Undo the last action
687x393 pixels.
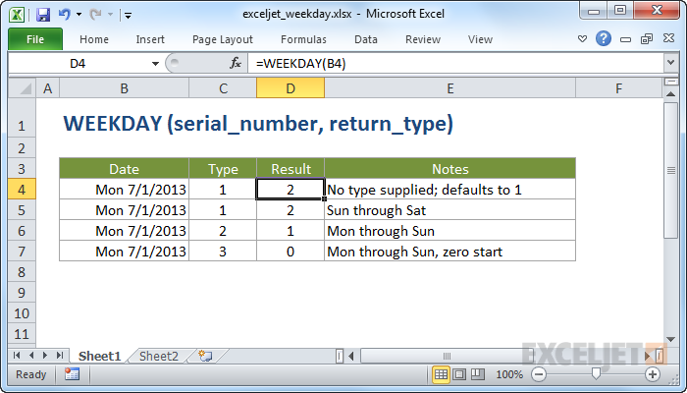coord(64,15)
